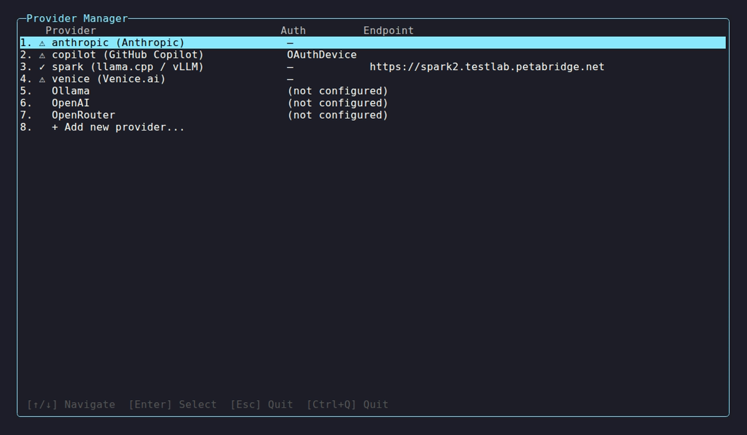This screenshot has width=747, height=435.
Task: Click the checkmark icon beside spark
Action: [x=42, y=67]
